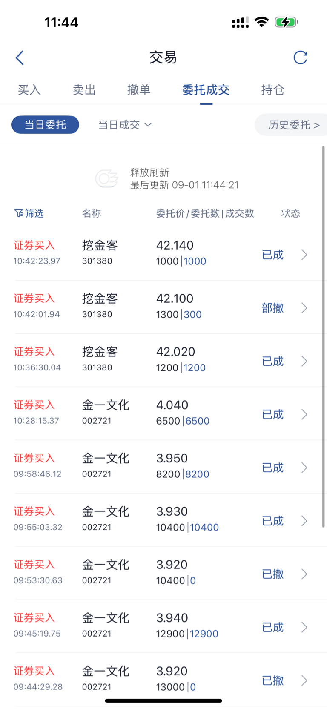
Task: Tap the refresh icon at top right
Action: [301, 57]
